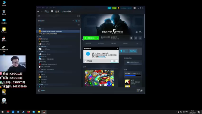This screenshot has height=114, width=202.
Task: Select Ready or Not in library
Action: (x=45, y=44)
